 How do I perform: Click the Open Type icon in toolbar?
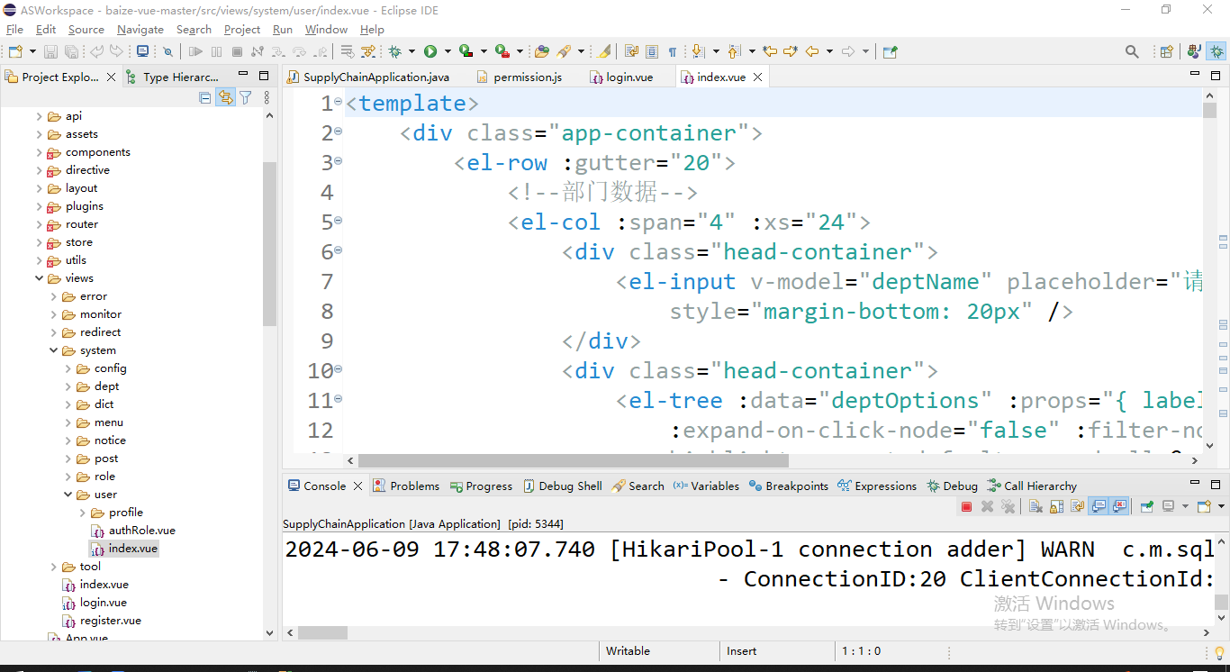542,51
